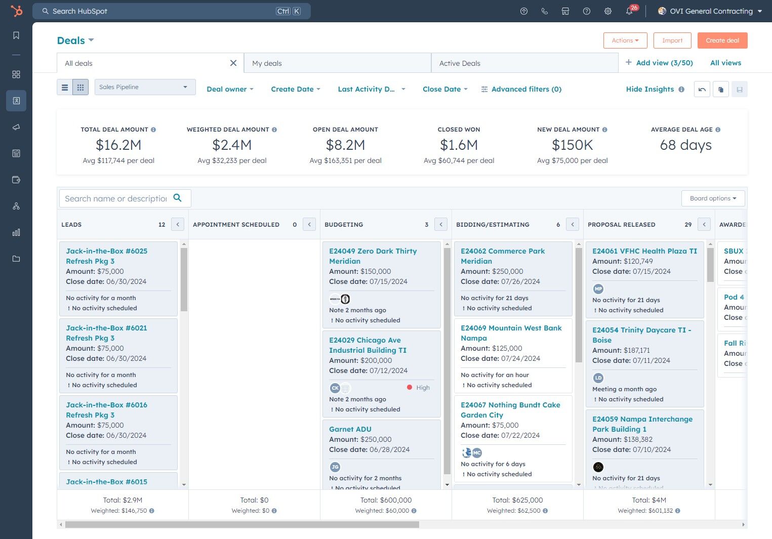Click the undo view changes icon
Screen dimensions: 772x539
pos(702,89)
